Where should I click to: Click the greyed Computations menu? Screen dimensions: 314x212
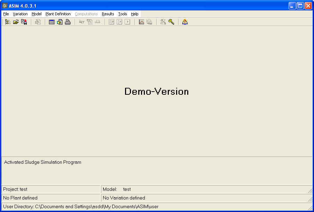[86, 14]
